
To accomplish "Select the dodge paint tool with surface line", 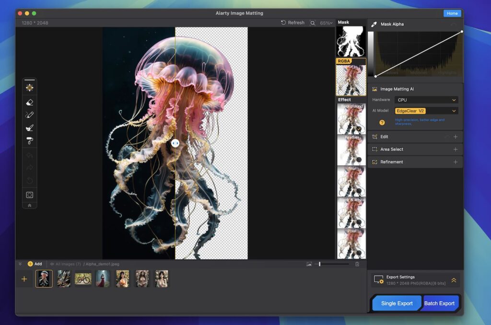I will click(x=29, y=128).
